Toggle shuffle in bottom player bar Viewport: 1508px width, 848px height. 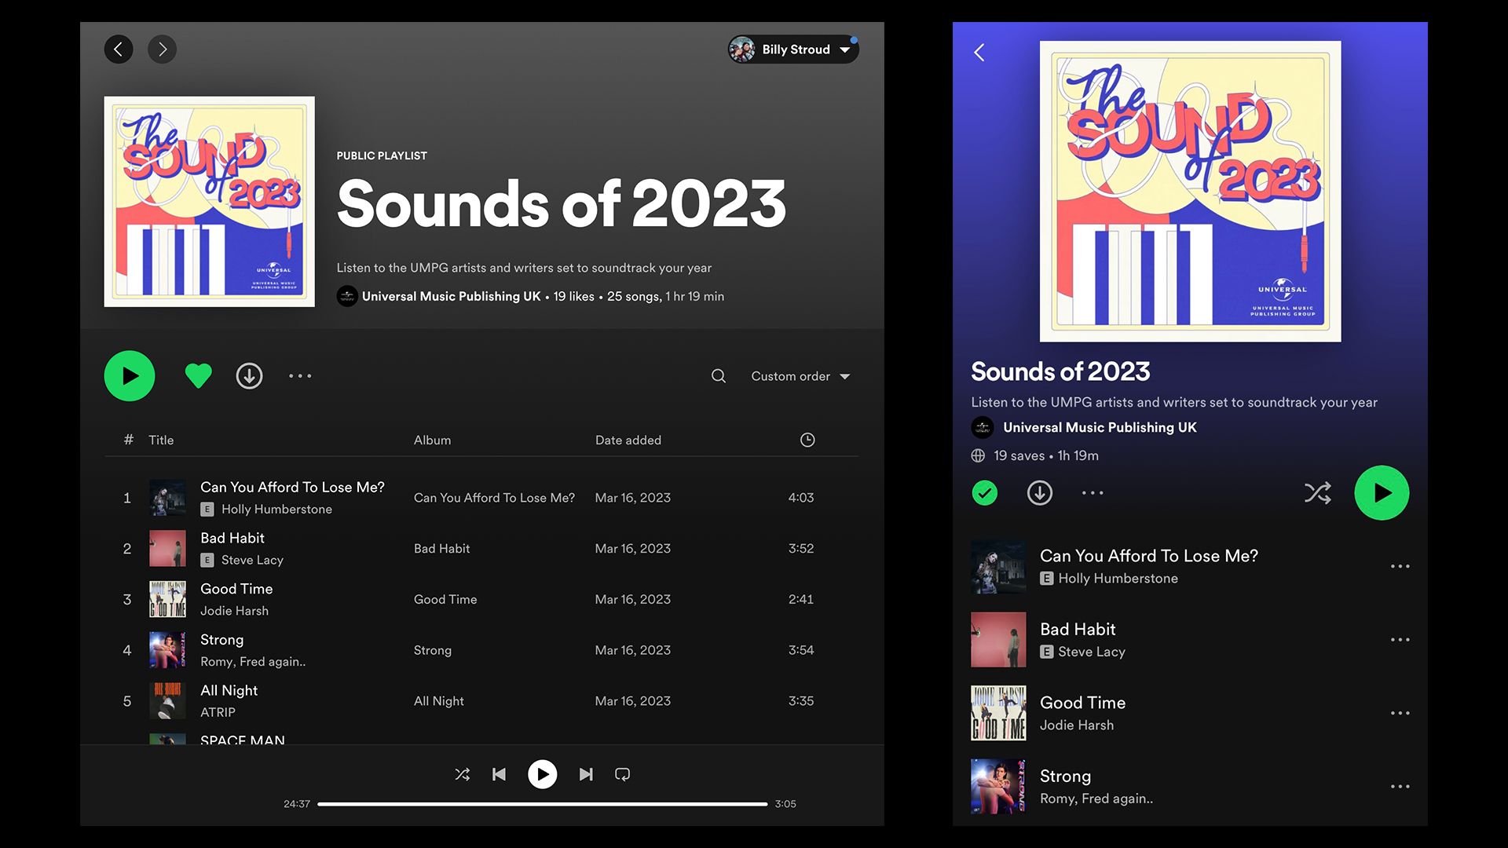pos(463,775)
